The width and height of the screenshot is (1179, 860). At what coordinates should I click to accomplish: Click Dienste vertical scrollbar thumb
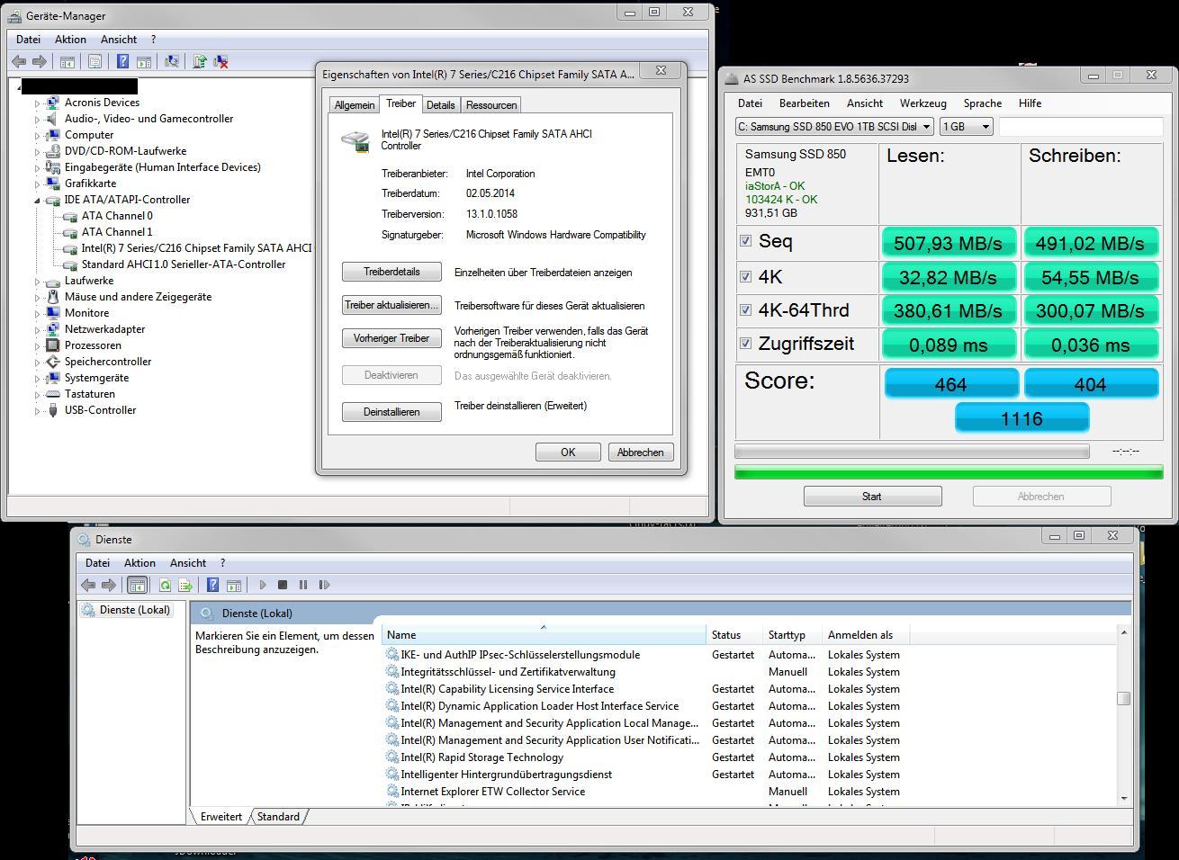point(1123,698)
